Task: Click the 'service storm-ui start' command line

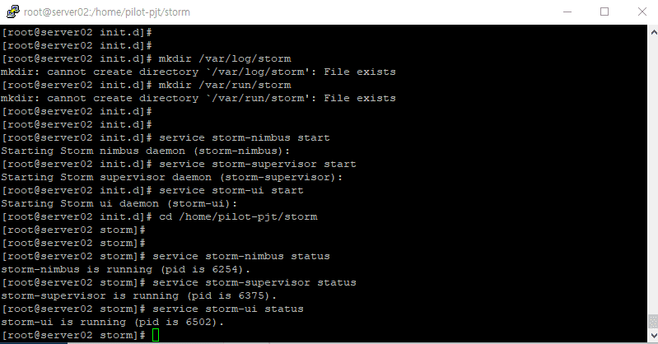Action: pyautogui.click(x=152, y=190)
